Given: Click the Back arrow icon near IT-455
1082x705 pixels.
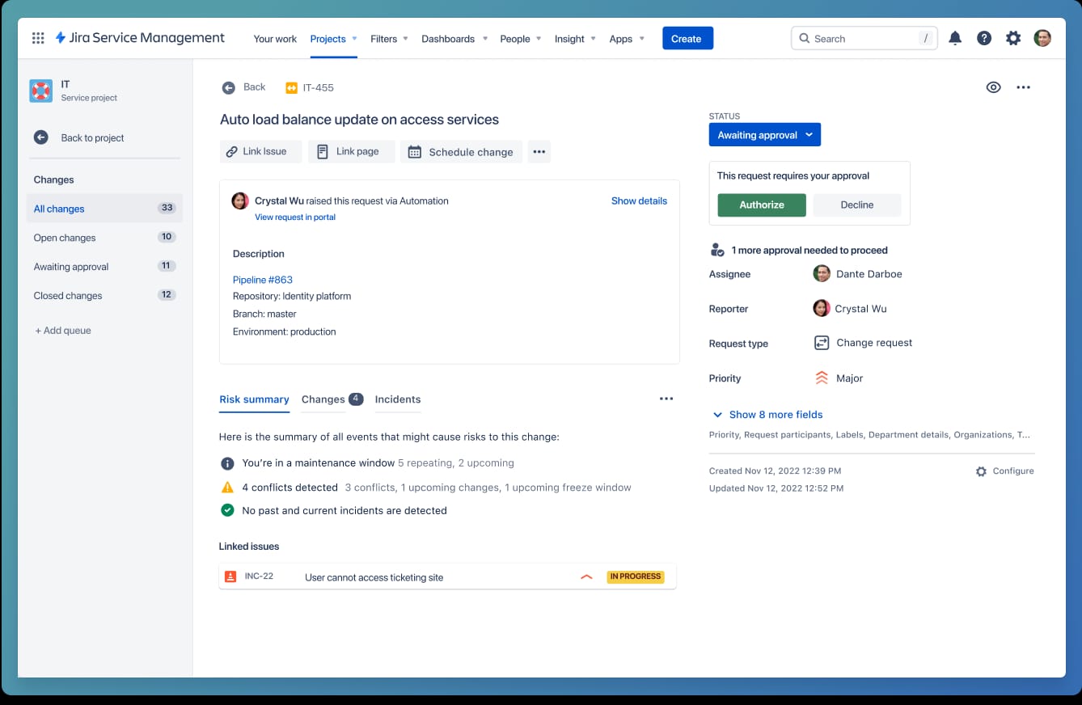Looking at the screenshot, I should (229, 87).
